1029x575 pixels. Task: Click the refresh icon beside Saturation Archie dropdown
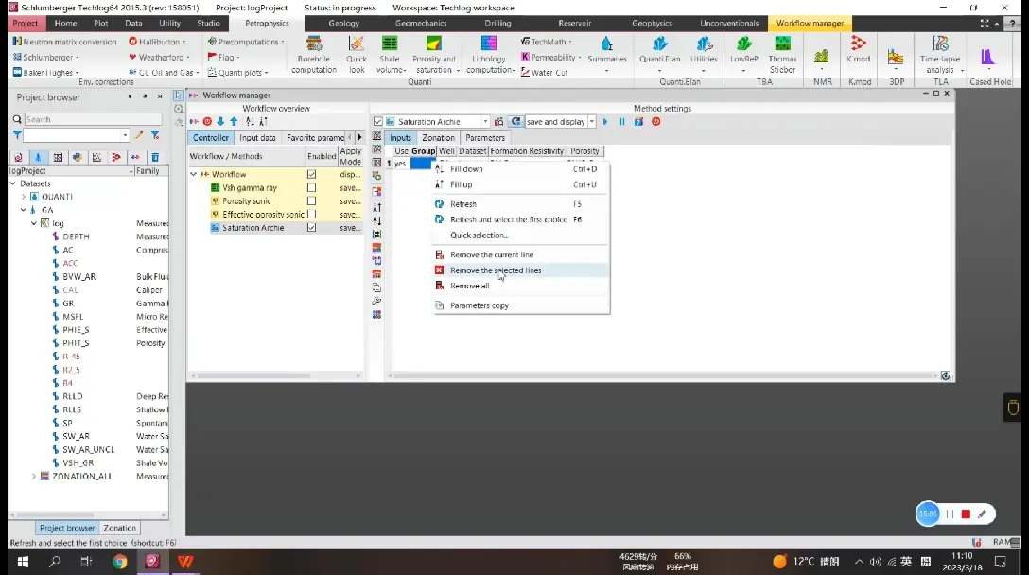coord(515,121)
